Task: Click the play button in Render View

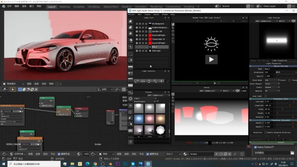Action: pos(211,59)
